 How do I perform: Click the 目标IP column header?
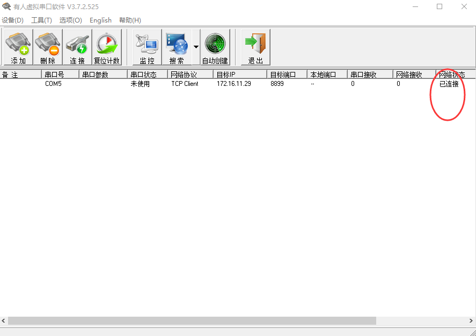point(239,75)
